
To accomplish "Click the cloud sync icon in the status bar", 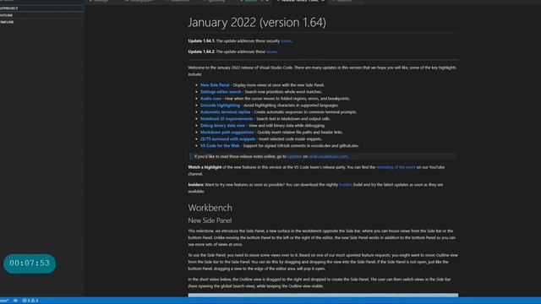I will (15, 301).
